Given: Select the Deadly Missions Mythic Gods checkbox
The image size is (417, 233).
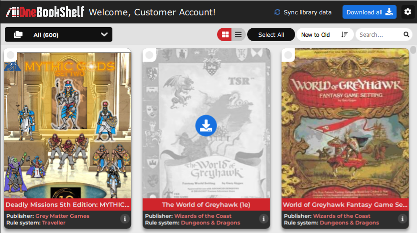Looking at the screenshot, I should point(11,55).
